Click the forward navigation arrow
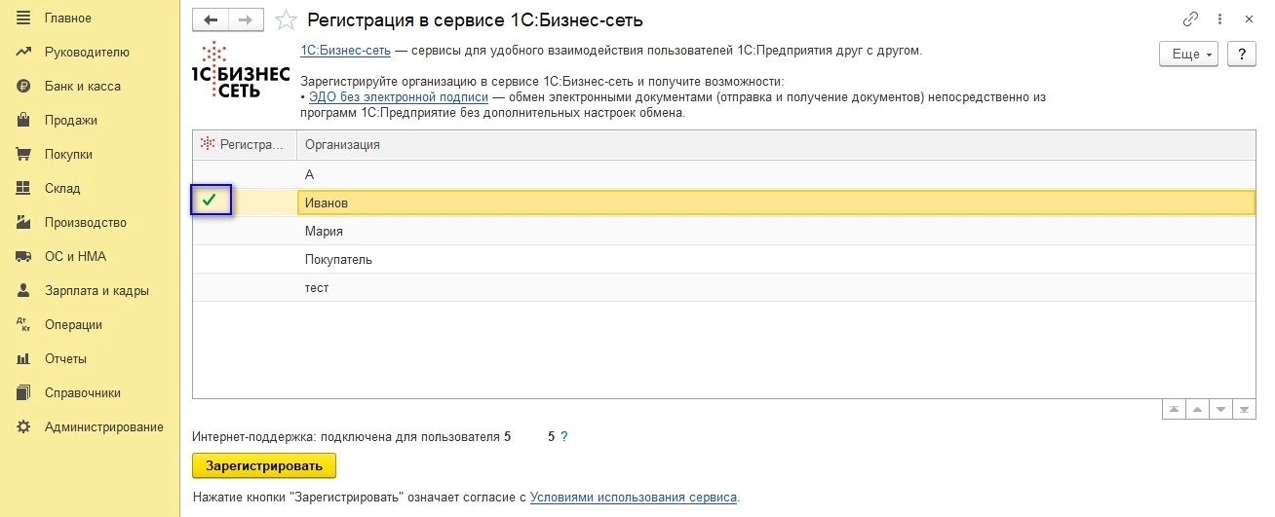Image resolution: width=1275 pixels, height=517 pixels. point(245,19)
